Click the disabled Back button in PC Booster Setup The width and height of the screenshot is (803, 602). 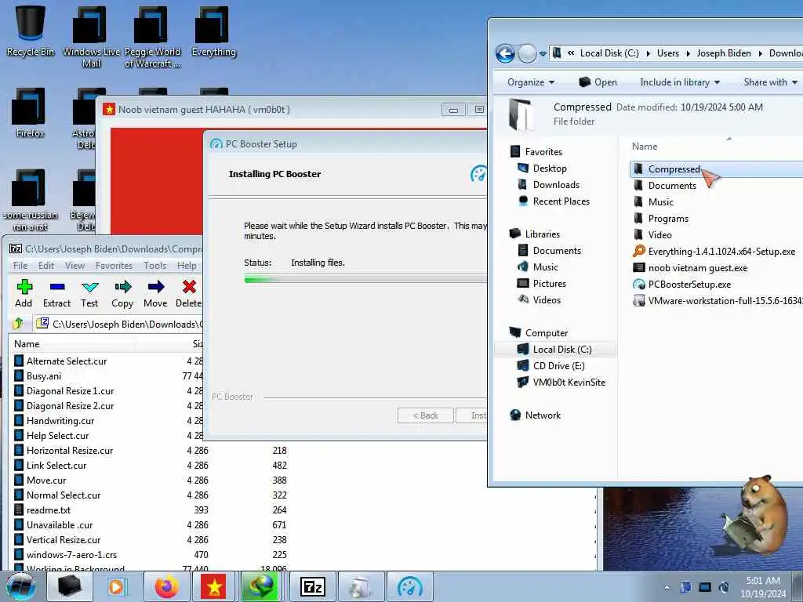(426, 415)
